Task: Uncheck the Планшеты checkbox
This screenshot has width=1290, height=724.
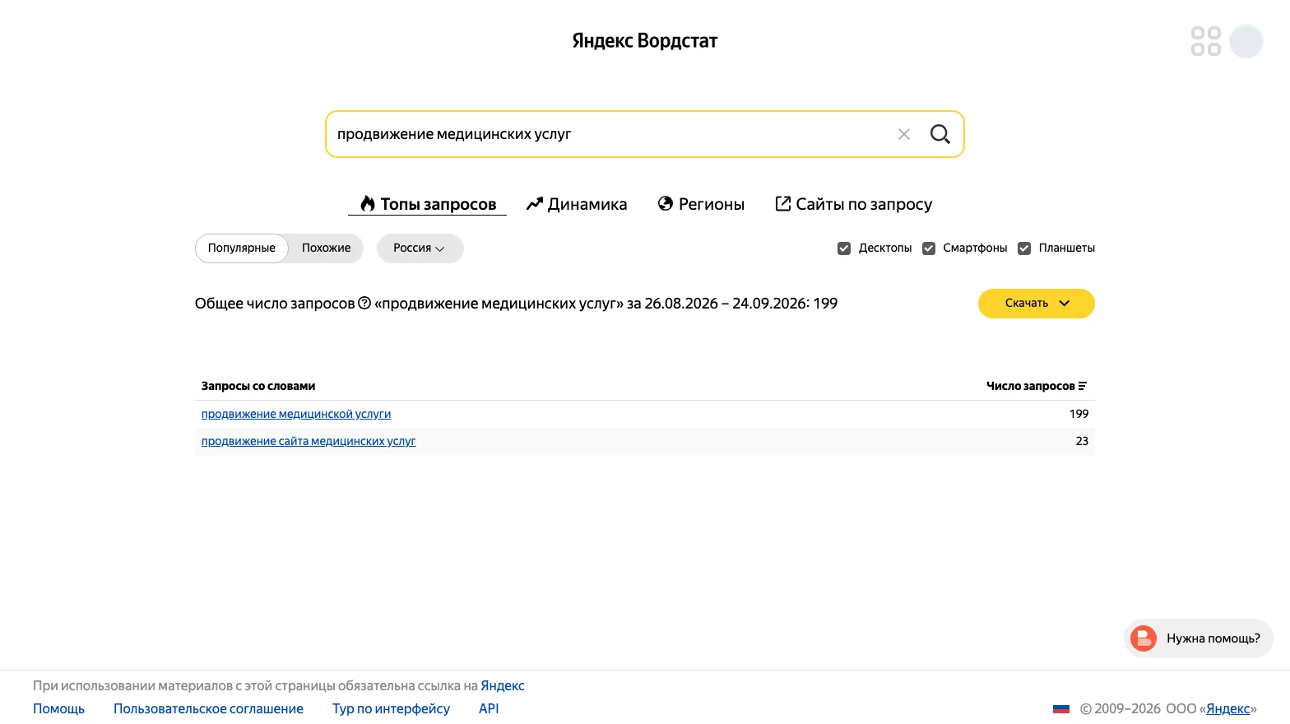Action: (1024, 248)
